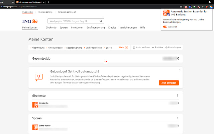
Task: Click the green circle extension icon
Action: (194, 7)
